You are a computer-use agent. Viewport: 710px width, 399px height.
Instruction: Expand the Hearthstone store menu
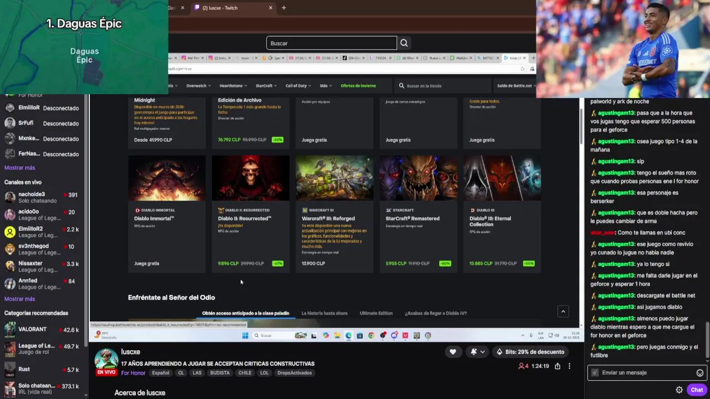[x=233, y=86]
